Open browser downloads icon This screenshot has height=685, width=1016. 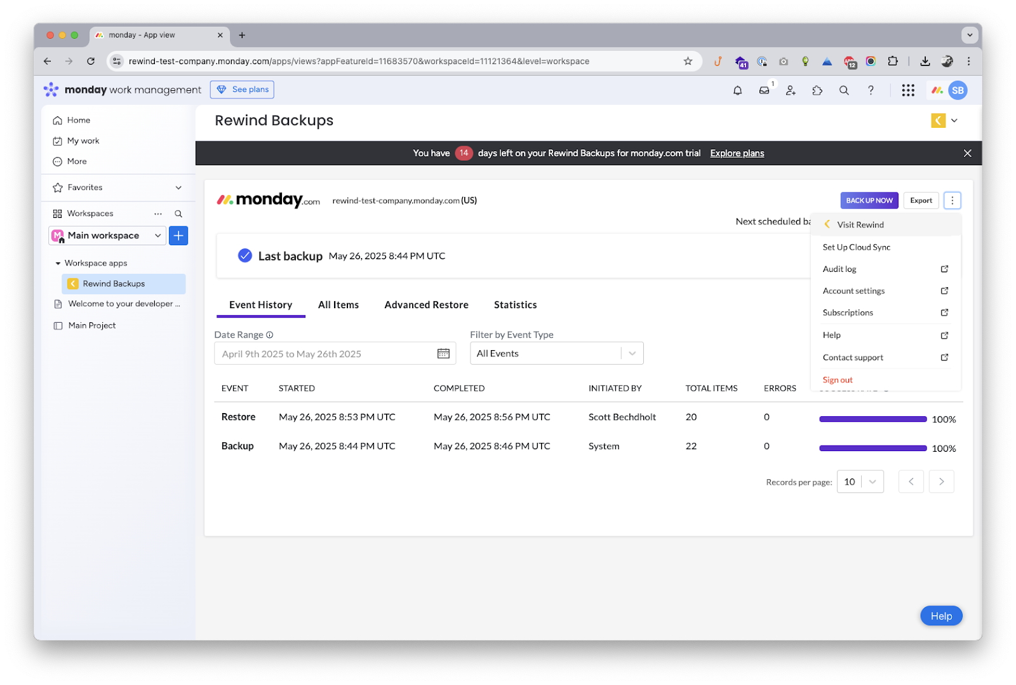(925, 61)
